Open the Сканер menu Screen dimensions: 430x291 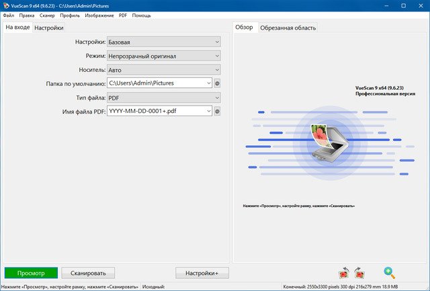pyautogui.click(x=47, y=15)
